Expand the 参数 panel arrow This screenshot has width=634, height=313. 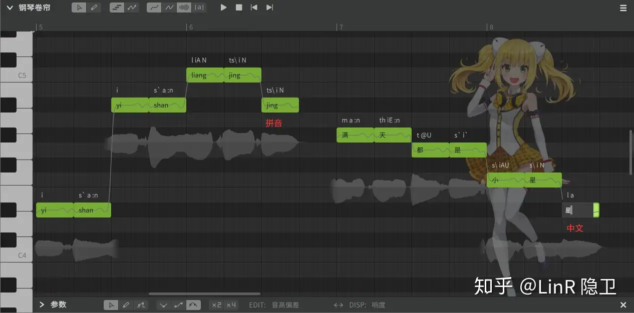point(42,304)
